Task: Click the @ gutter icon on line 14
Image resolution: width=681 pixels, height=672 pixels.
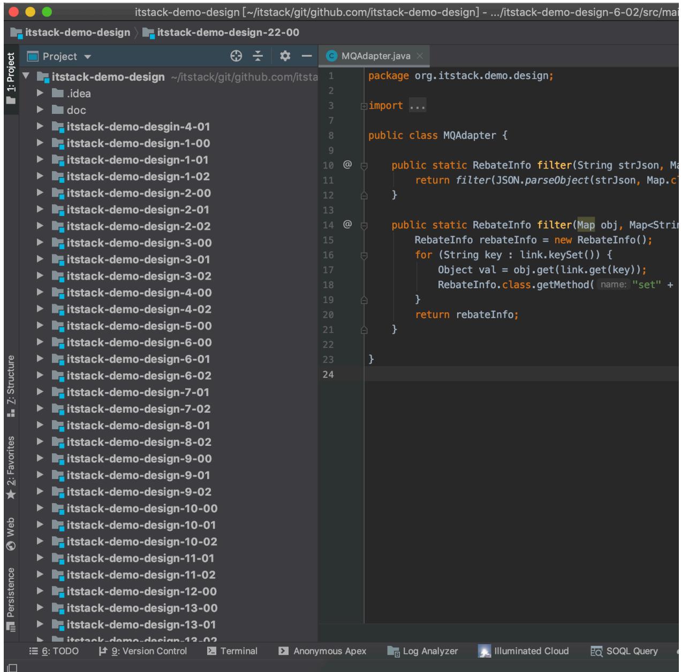Action: [347, 225]
